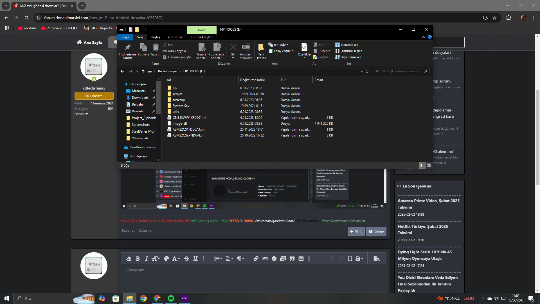The width and height of the screenshot is (540, 304).
Task: Click the Quote marks editor icon
Action: click(x=292, y=259)
